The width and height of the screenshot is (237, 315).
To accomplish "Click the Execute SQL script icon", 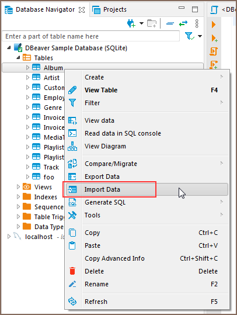I will (214, 51).
